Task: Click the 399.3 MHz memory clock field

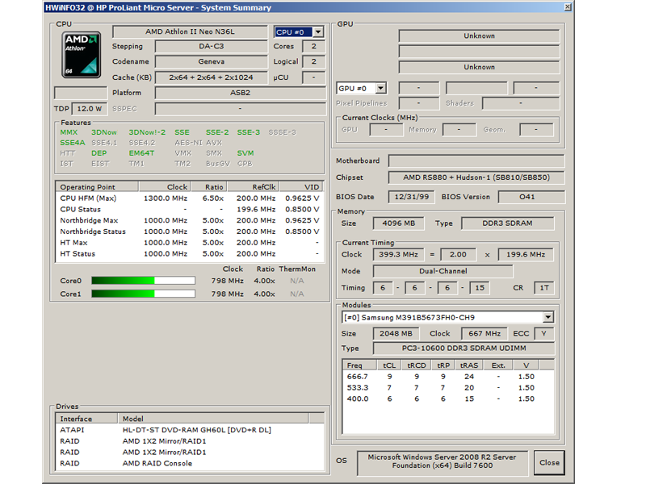Action: (398, 254)
